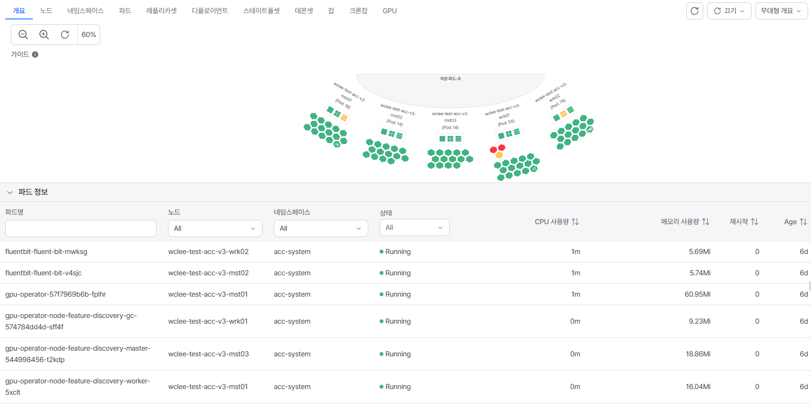Click the refresh button at top right

(695, 11)
